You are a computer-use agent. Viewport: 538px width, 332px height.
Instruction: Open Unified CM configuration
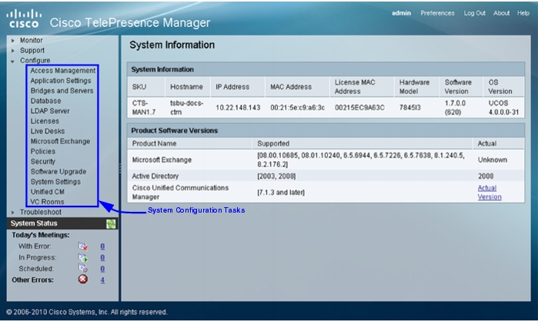click(48, 192)
